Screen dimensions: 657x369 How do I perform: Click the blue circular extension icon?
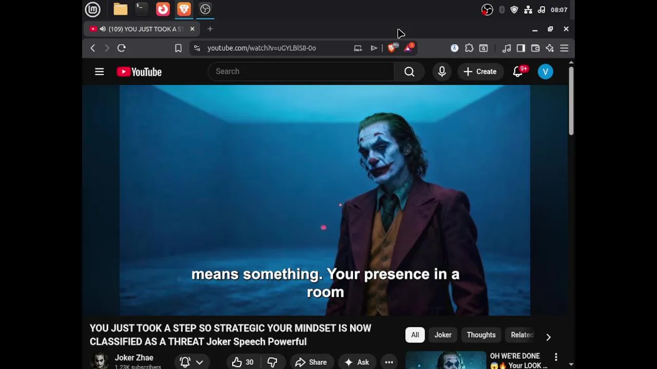coord(455,48)
